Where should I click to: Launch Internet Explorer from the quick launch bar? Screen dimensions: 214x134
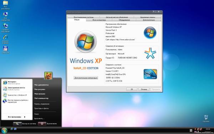(12, 129)
